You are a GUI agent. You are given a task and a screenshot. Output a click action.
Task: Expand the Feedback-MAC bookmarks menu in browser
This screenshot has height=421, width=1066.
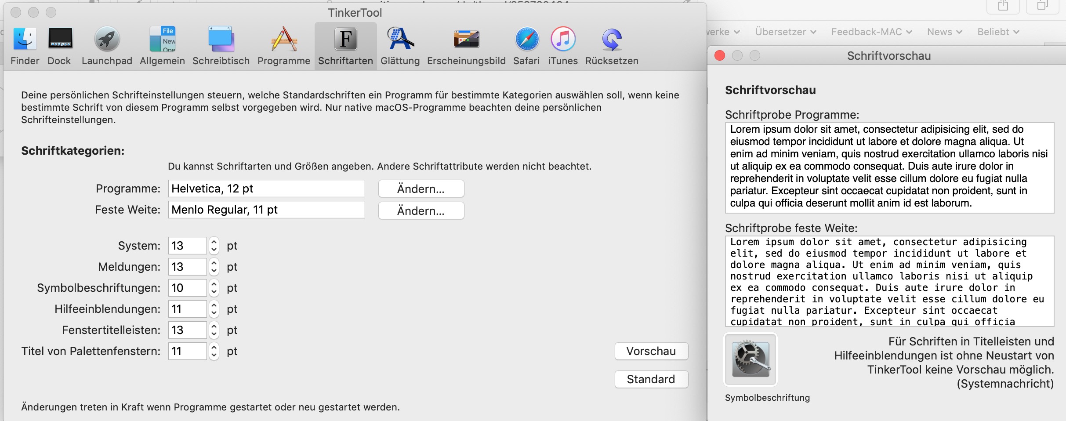(x=872, y=32)
